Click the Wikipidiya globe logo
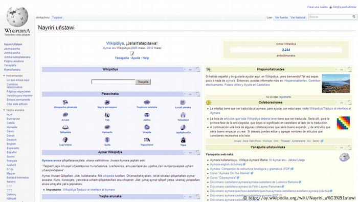Image resolution: width=358 pixels, height=202 pixels. tap(17, 17)
